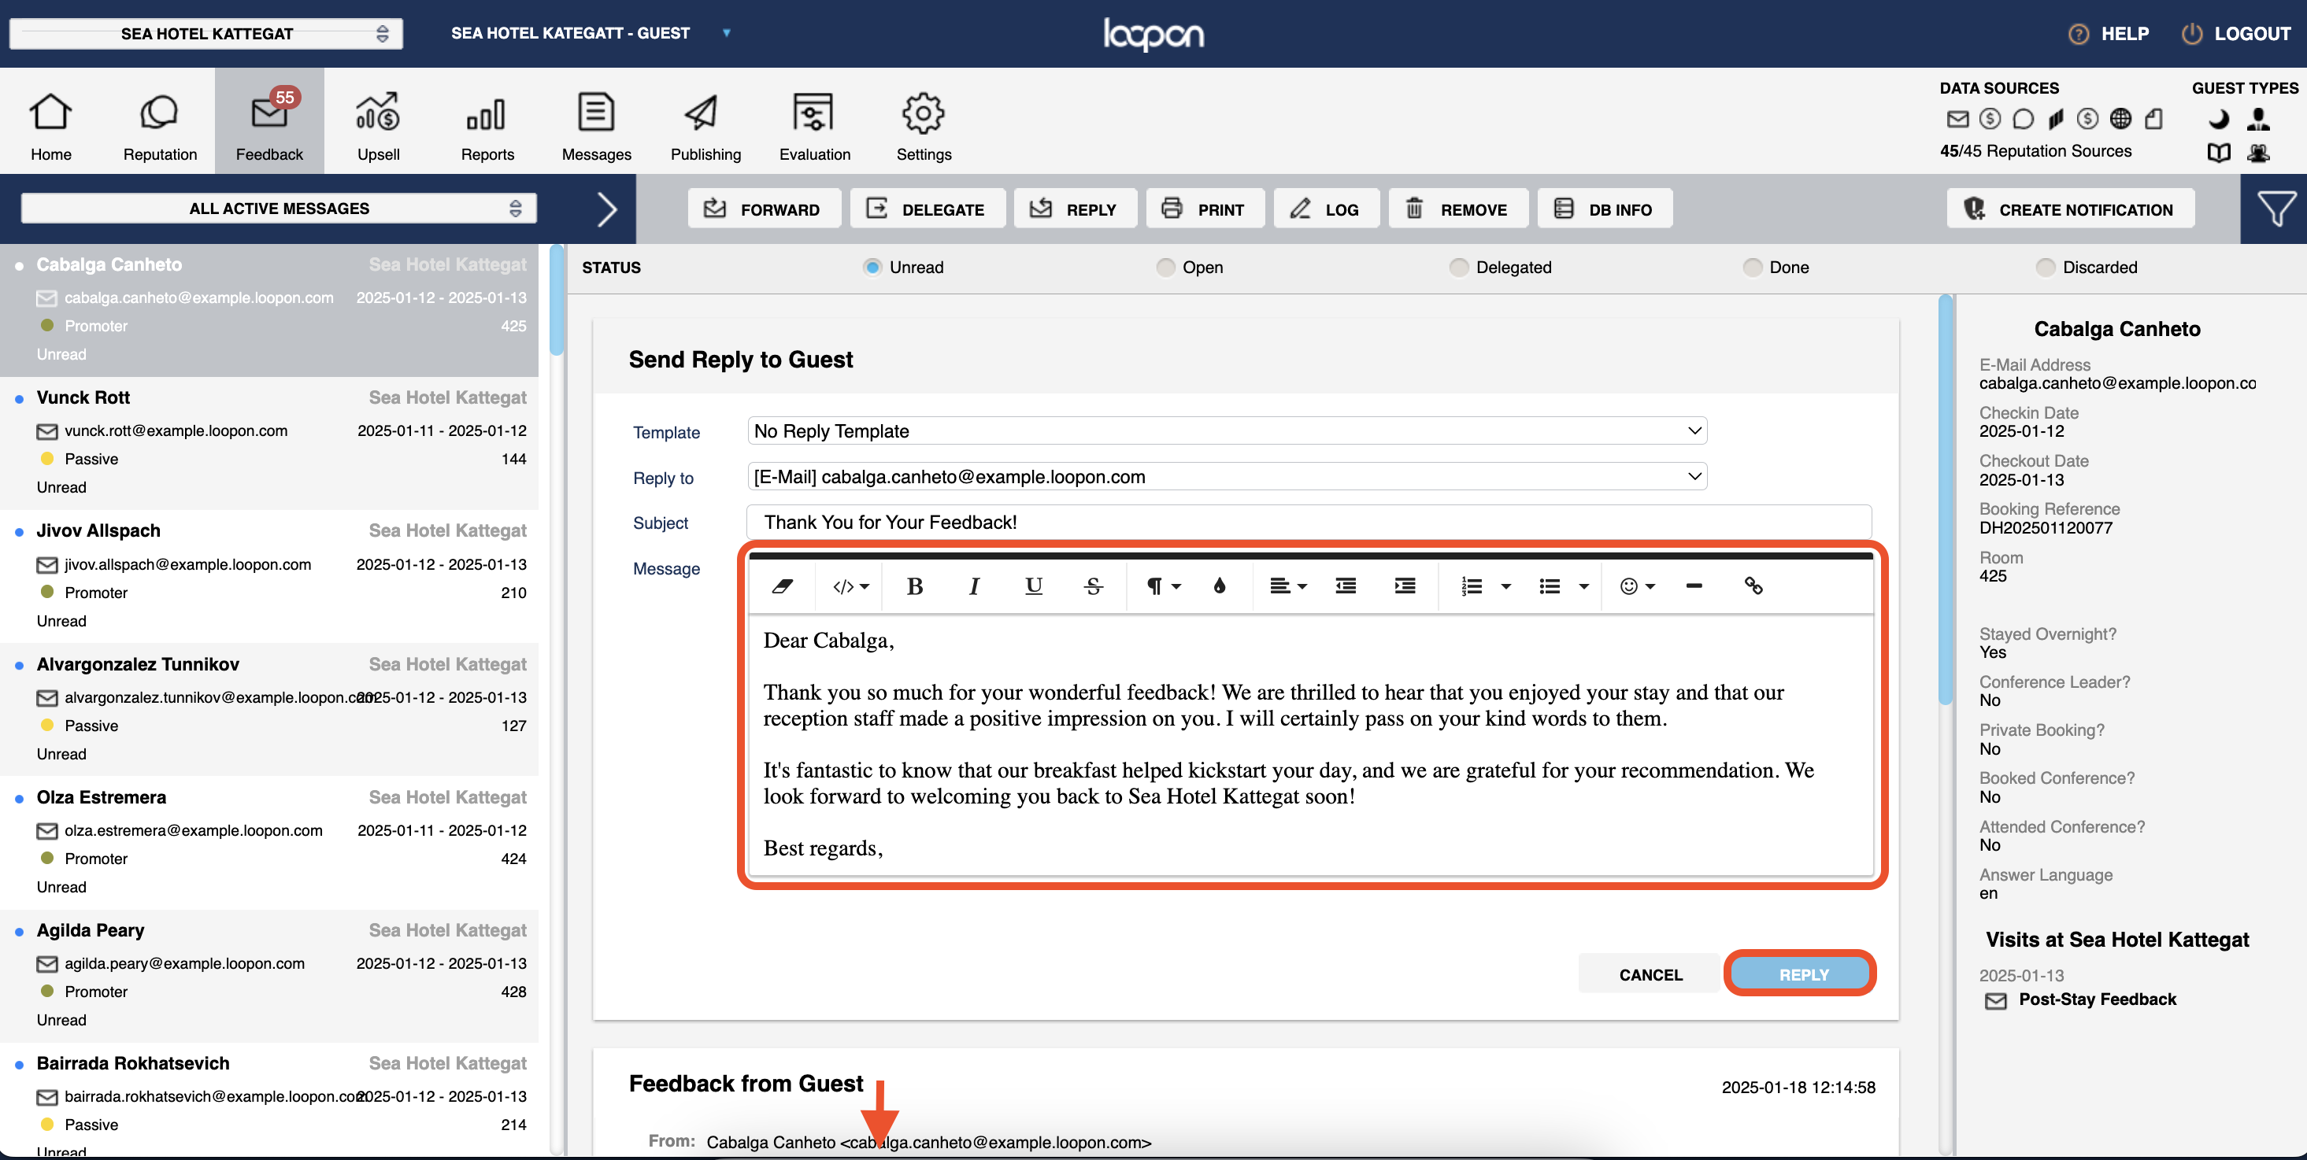Screen dimensions: 2307x1160
Task: Toggle italic formatting in message editor
Action: pyautogui.click(x=973, y=586)
